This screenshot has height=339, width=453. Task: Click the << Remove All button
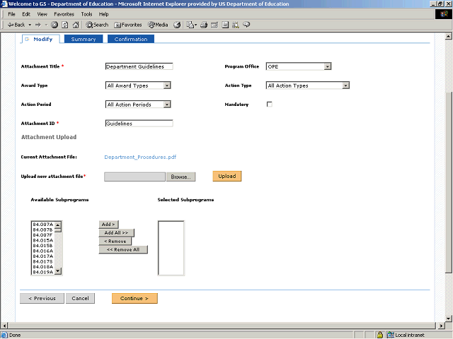[x=123, y=249]
